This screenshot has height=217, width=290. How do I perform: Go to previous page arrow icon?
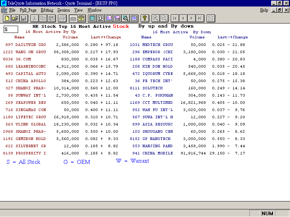pos(183,18)
